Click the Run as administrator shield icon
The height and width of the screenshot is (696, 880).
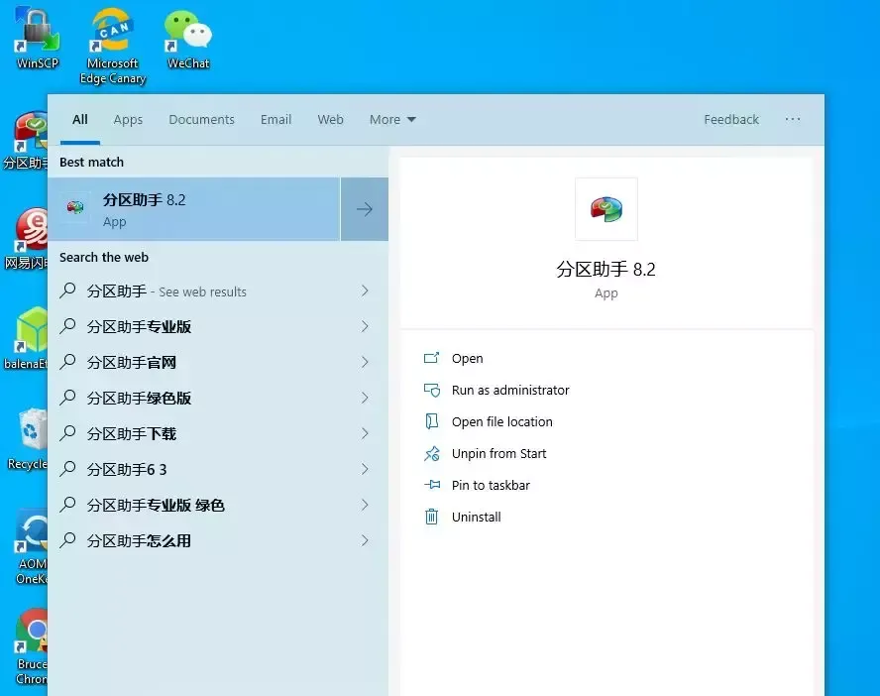point(431,391)
